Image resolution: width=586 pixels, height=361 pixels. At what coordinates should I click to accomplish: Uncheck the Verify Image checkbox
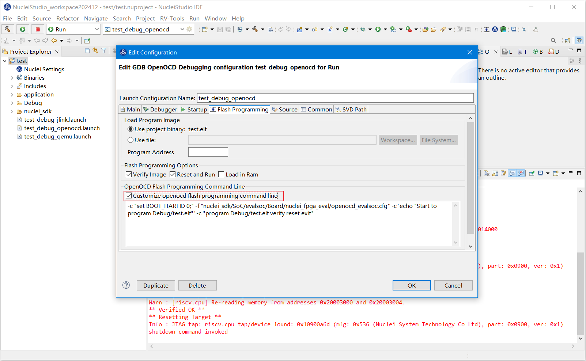pos(129,175)
